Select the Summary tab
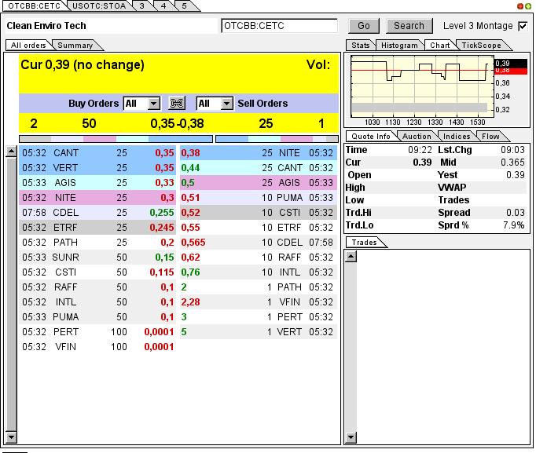This screenshot has height=453, width=536. pyautogui.click(x=75, y=45)
